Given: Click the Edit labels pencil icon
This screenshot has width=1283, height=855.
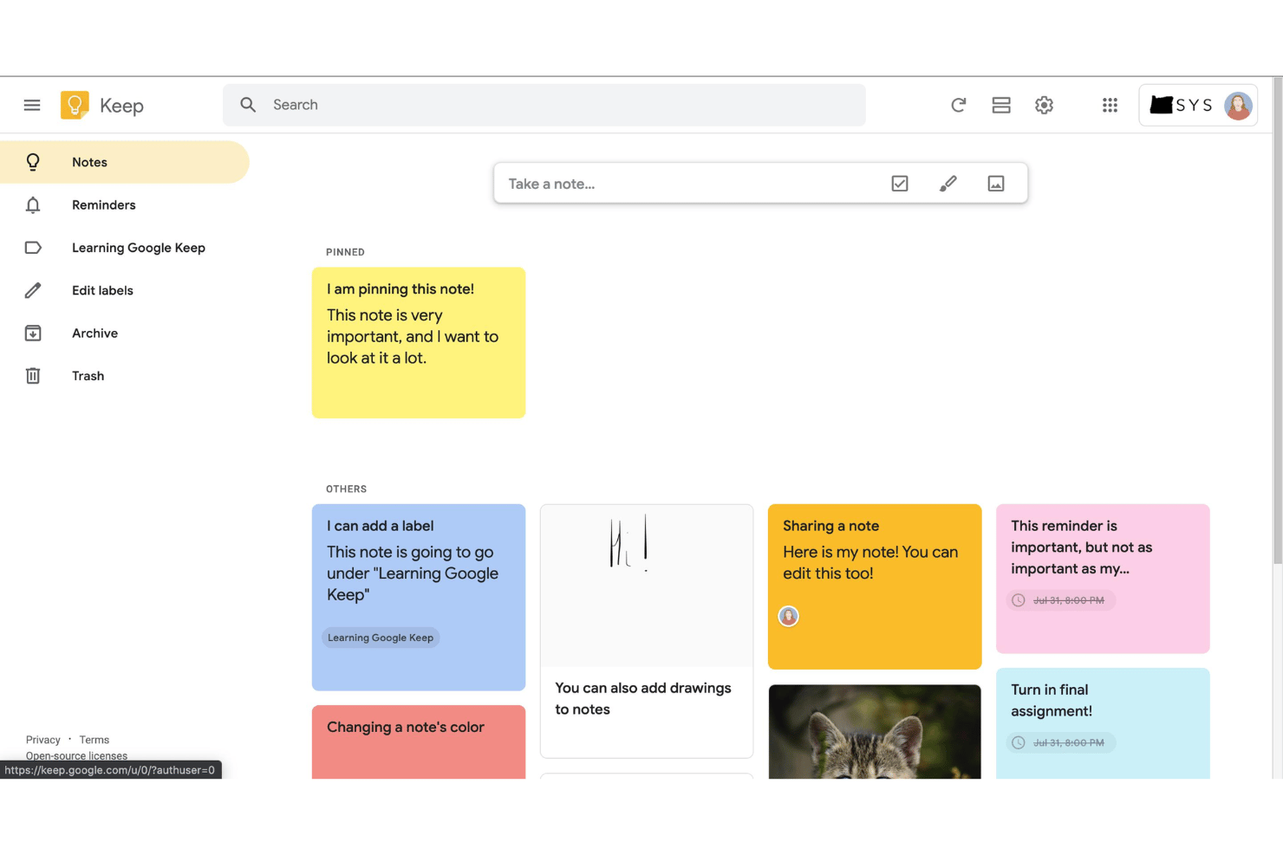Looking at the screenshot, I should (33, 290).
